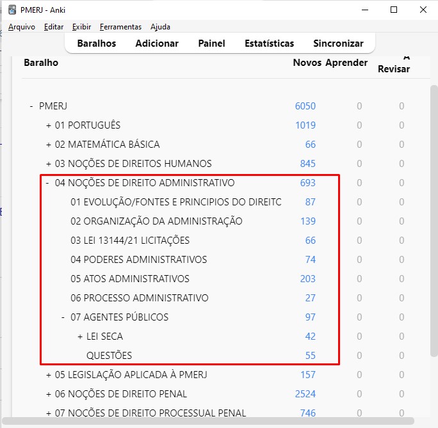Click the horizontal scrollbar at bottom

208,421
